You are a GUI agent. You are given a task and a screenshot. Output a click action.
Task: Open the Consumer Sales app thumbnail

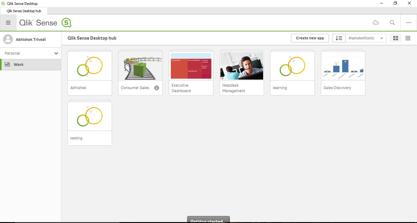point(140,66)
